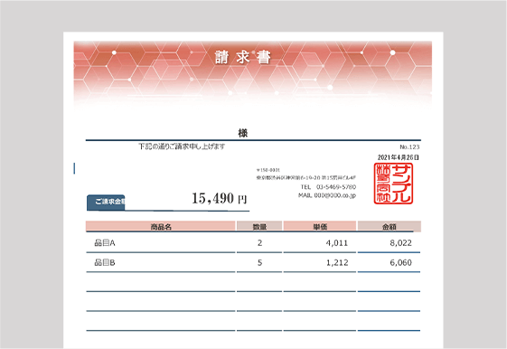
Task: Click the ご請求金額 label tag
Action: [106, 203]
